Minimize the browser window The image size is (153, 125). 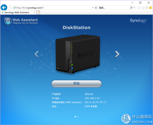click(132, 3)
